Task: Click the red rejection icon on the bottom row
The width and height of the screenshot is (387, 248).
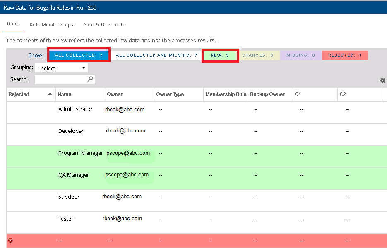Action: [10, 241]
